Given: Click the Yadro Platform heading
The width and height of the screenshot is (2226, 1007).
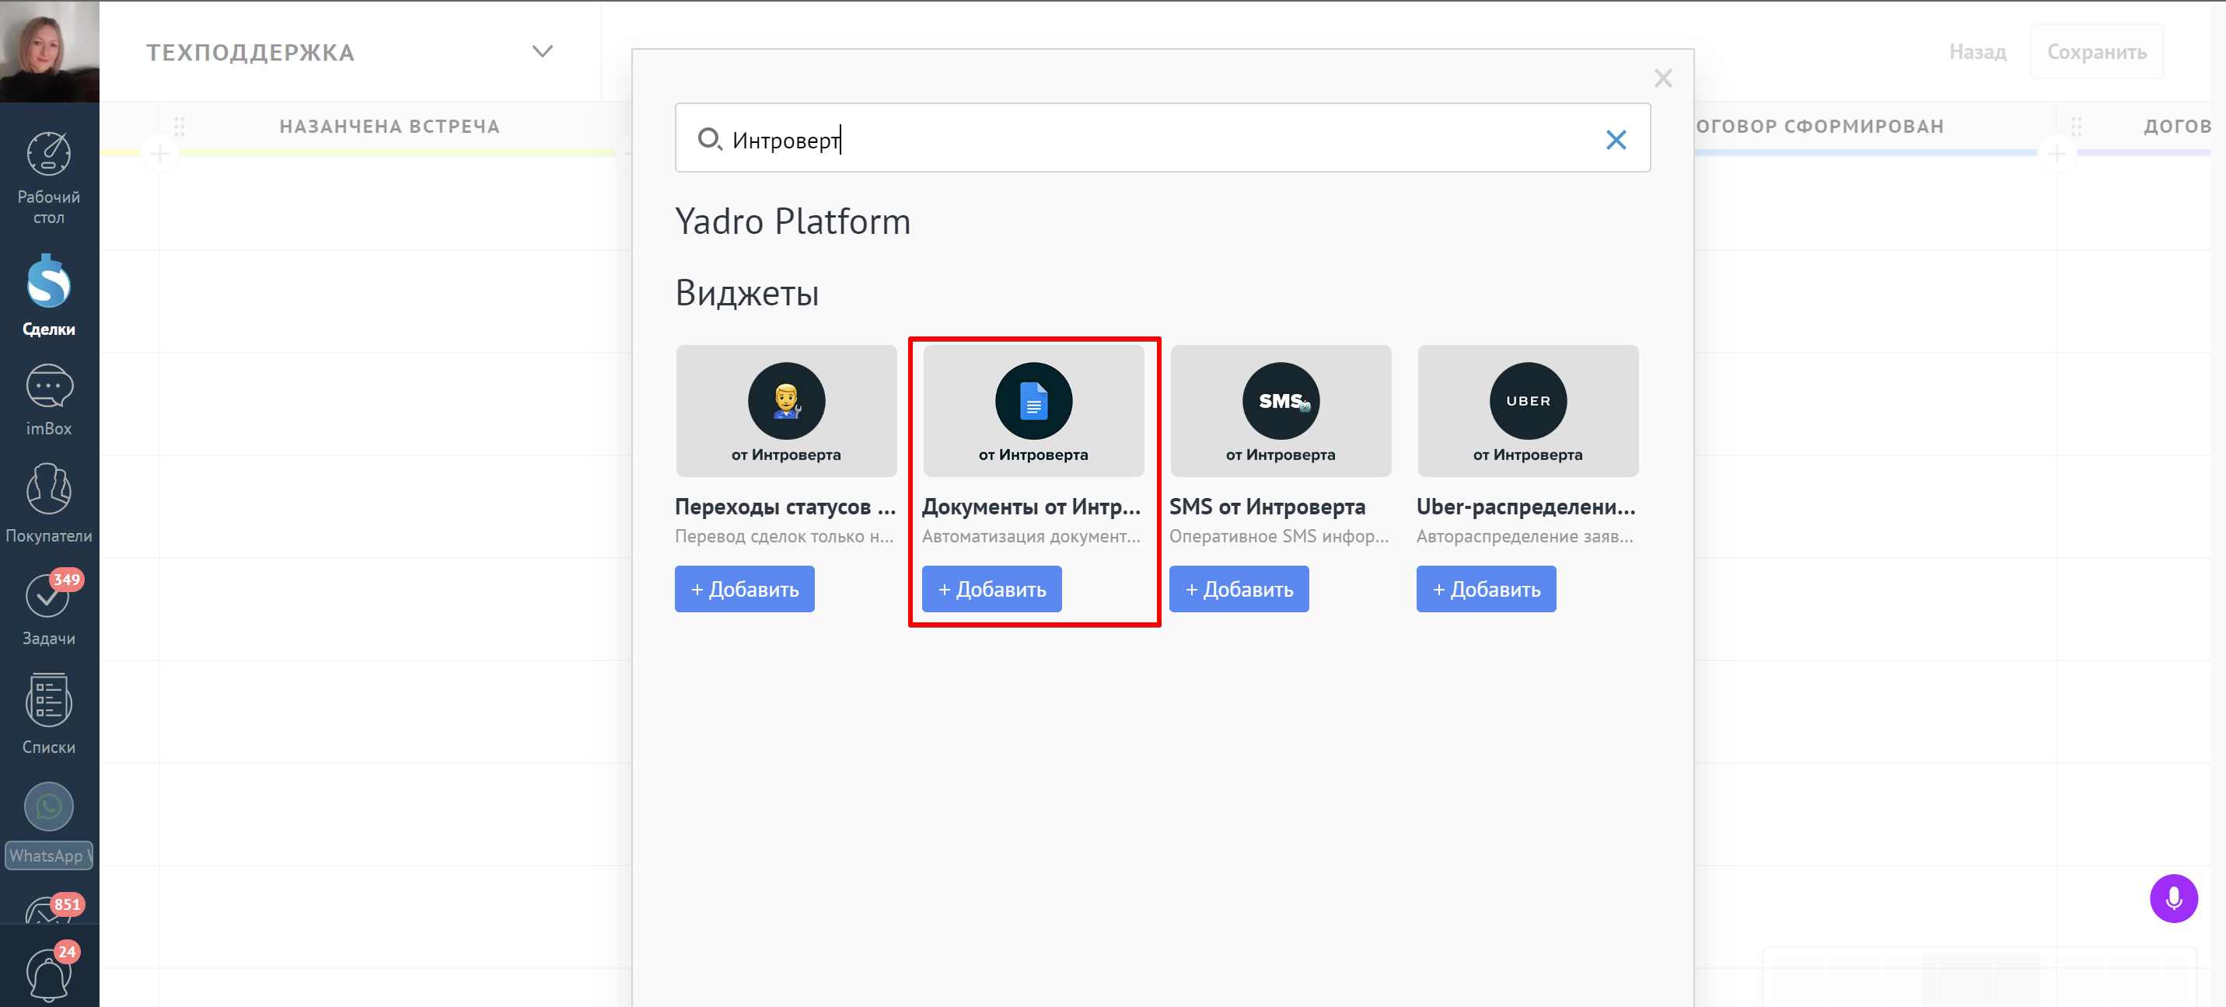Looking at the screenshot, I should 792,221.
